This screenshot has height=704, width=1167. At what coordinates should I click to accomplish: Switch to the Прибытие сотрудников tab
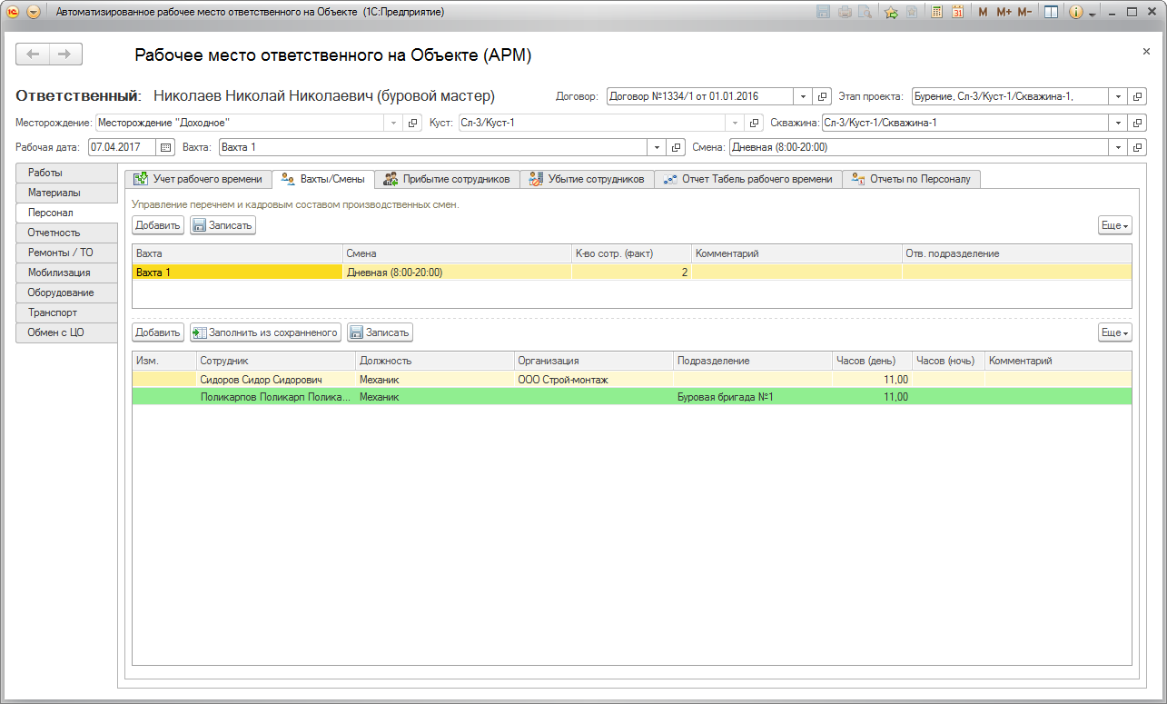tap(448, 179)
